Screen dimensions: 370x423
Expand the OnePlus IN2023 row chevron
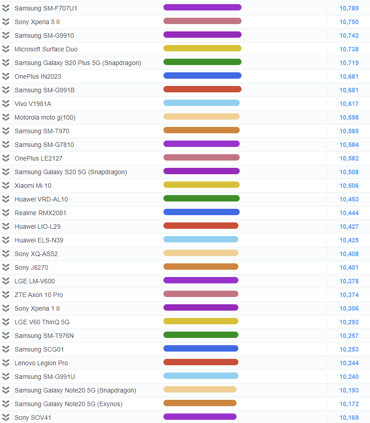click(x=5, y=76)
